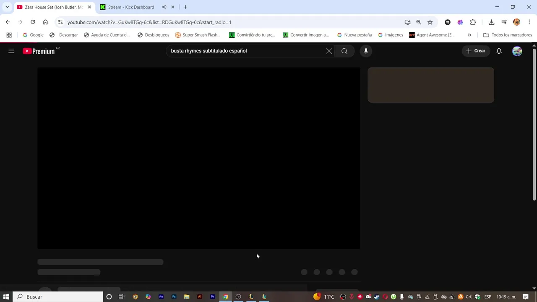Open Agent Awesome bookmark
The image size is (537, 302).
(432, 35)
